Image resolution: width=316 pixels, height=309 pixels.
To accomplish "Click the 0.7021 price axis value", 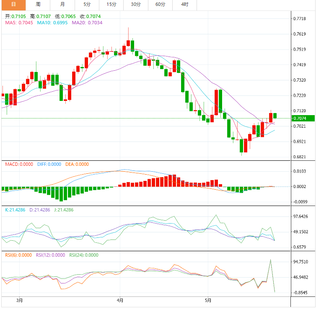I will click(300, 126).
